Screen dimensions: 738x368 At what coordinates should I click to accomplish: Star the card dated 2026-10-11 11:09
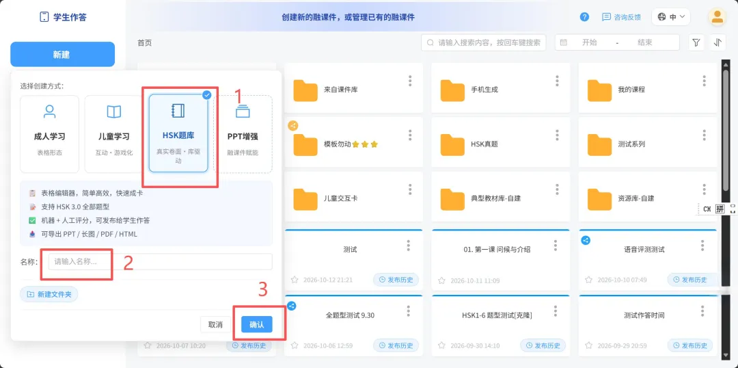coord(441,280)
